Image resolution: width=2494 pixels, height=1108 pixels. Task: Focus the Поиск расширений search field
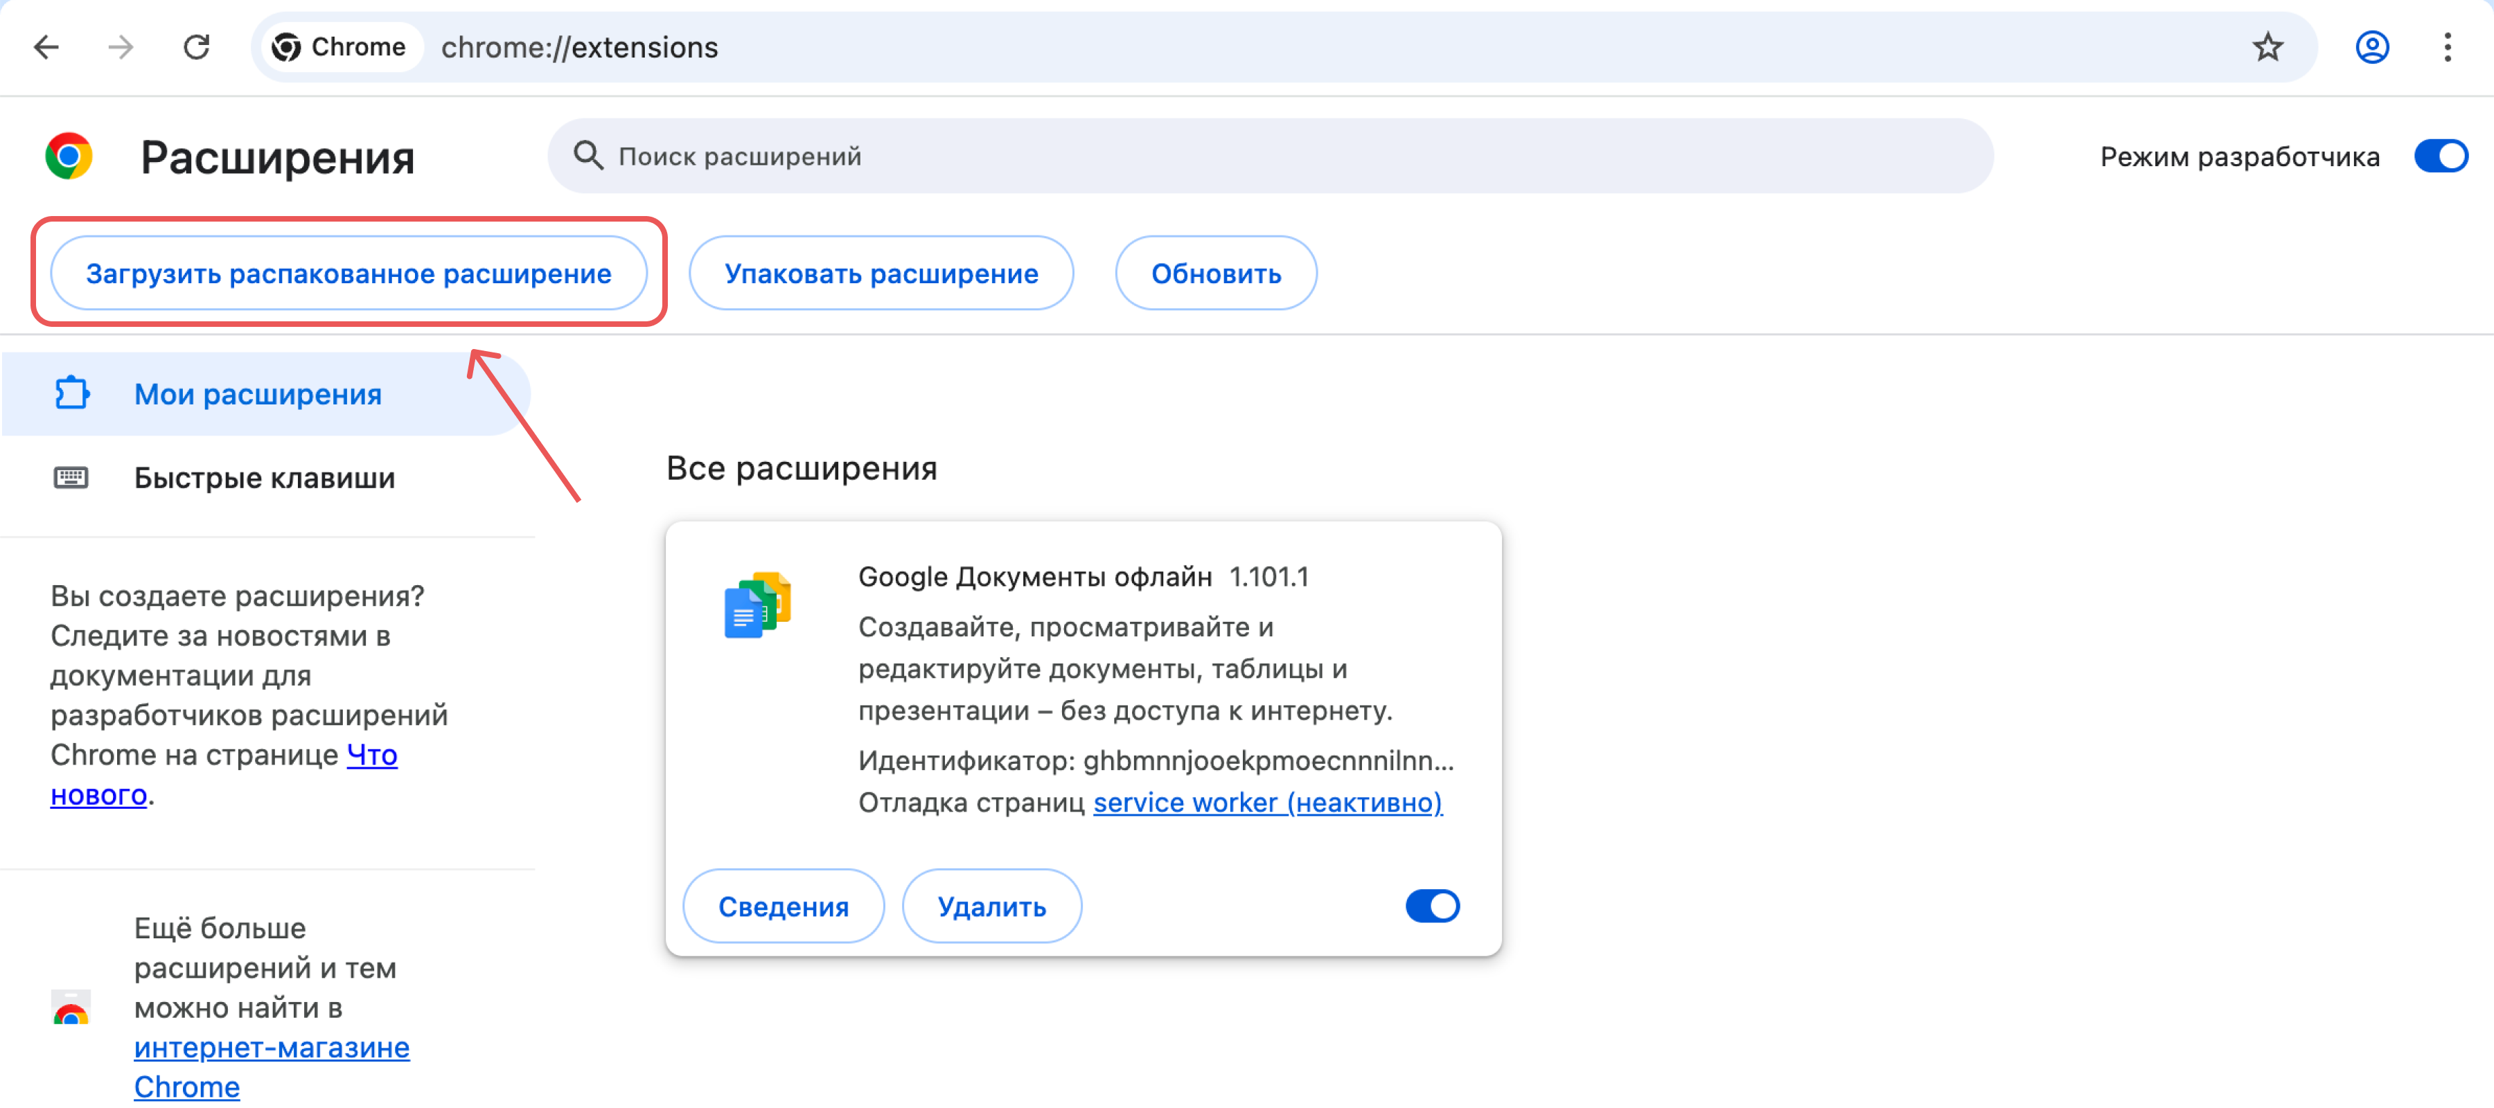click(1271, 155)
